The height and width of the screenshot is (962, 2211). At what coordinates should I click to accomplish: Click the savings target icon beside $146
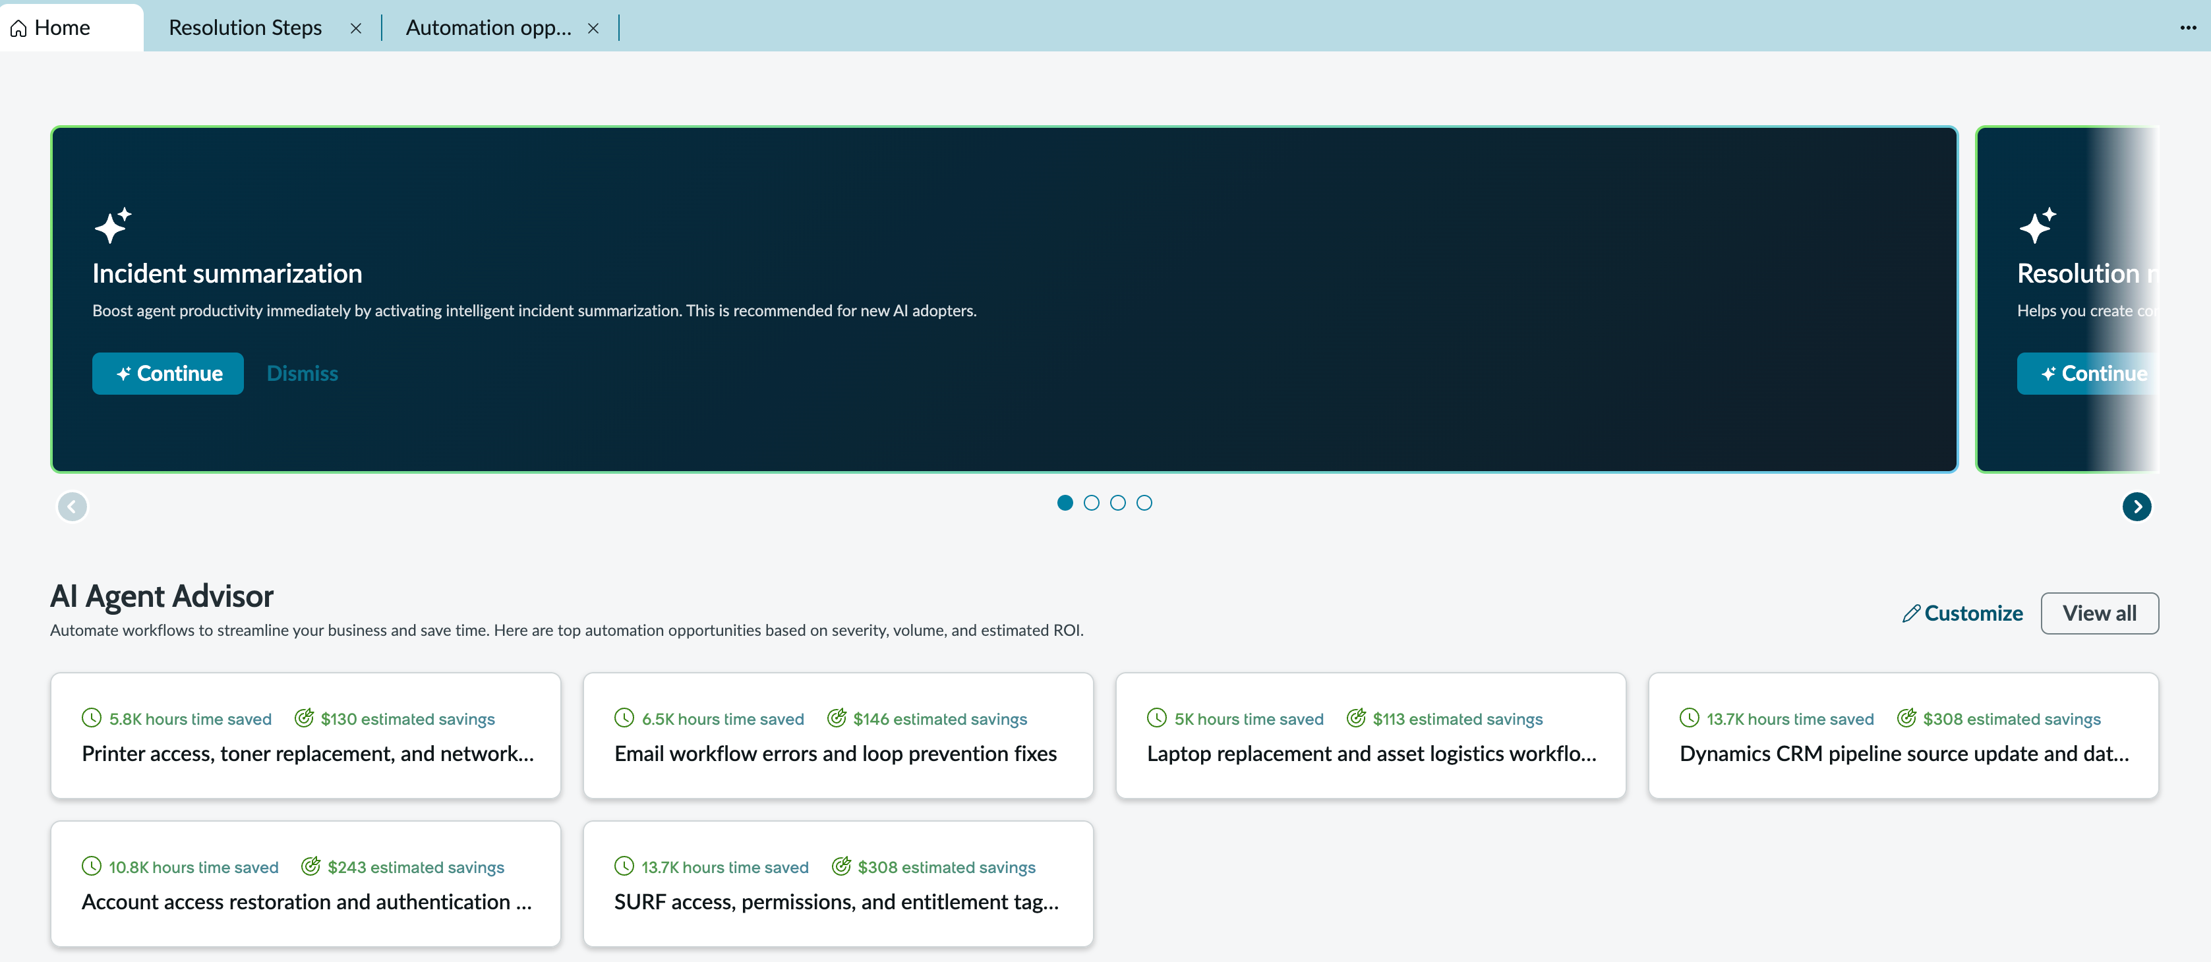point(837,718)
